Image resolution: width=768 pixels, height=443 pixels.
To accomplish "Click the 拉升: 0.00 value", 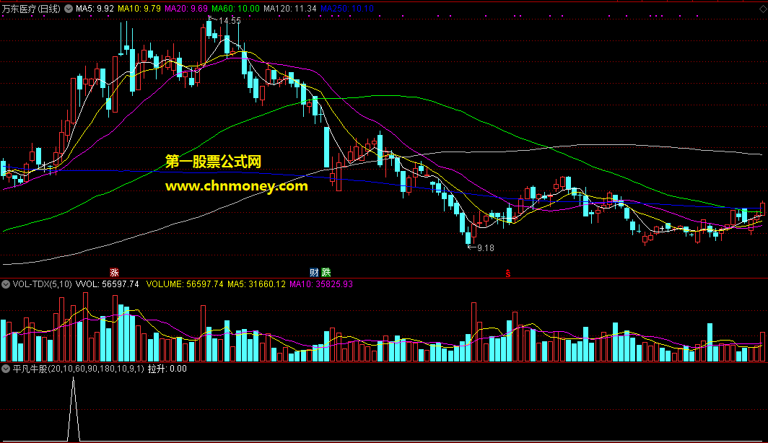I will click(167, 369).
